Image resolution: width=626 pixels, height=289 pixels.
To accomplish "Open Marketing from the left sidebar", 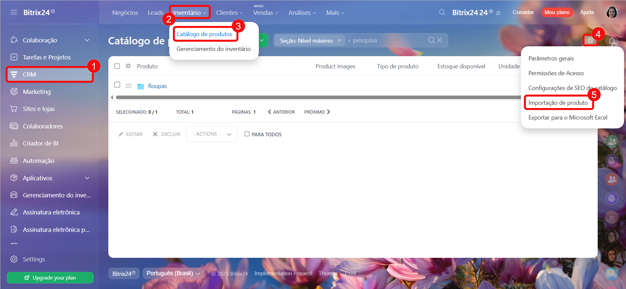I will pyautogui.click(x=37, y=92).
